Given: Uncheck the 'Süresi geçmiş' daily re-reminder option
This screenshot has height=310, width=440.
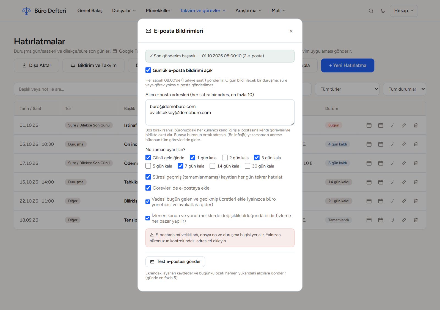Looking at the screenshot, I should point(148,177).
